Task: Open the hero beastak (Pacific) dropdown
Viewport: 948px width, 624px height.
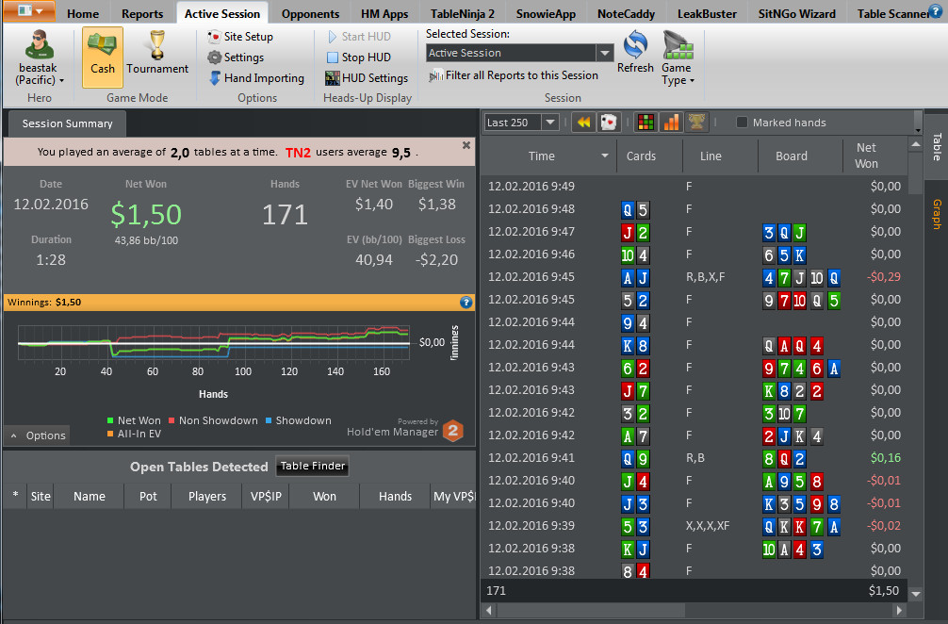Action: [x=39, y=57]
